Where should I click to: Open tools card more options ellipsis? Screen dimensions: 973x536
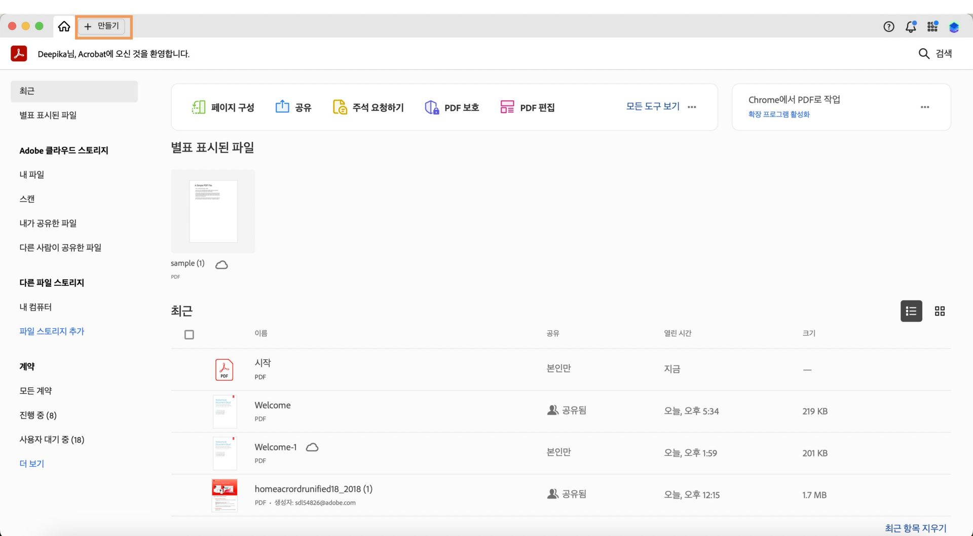692,107
